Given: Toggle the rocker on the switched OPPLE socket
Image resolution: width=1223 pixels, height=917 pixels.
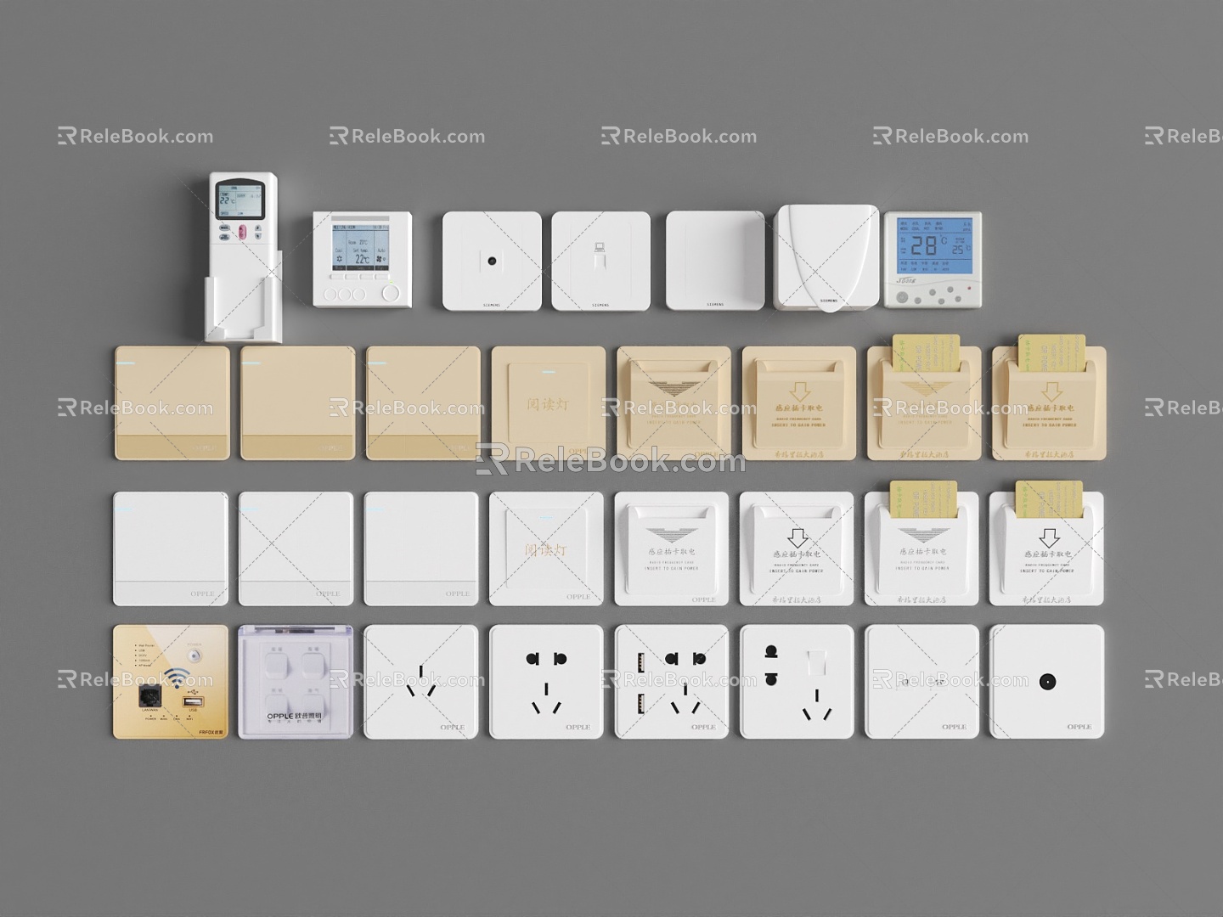Looking at the screenshot, I should pyautogui.click(x=815, y=664).
